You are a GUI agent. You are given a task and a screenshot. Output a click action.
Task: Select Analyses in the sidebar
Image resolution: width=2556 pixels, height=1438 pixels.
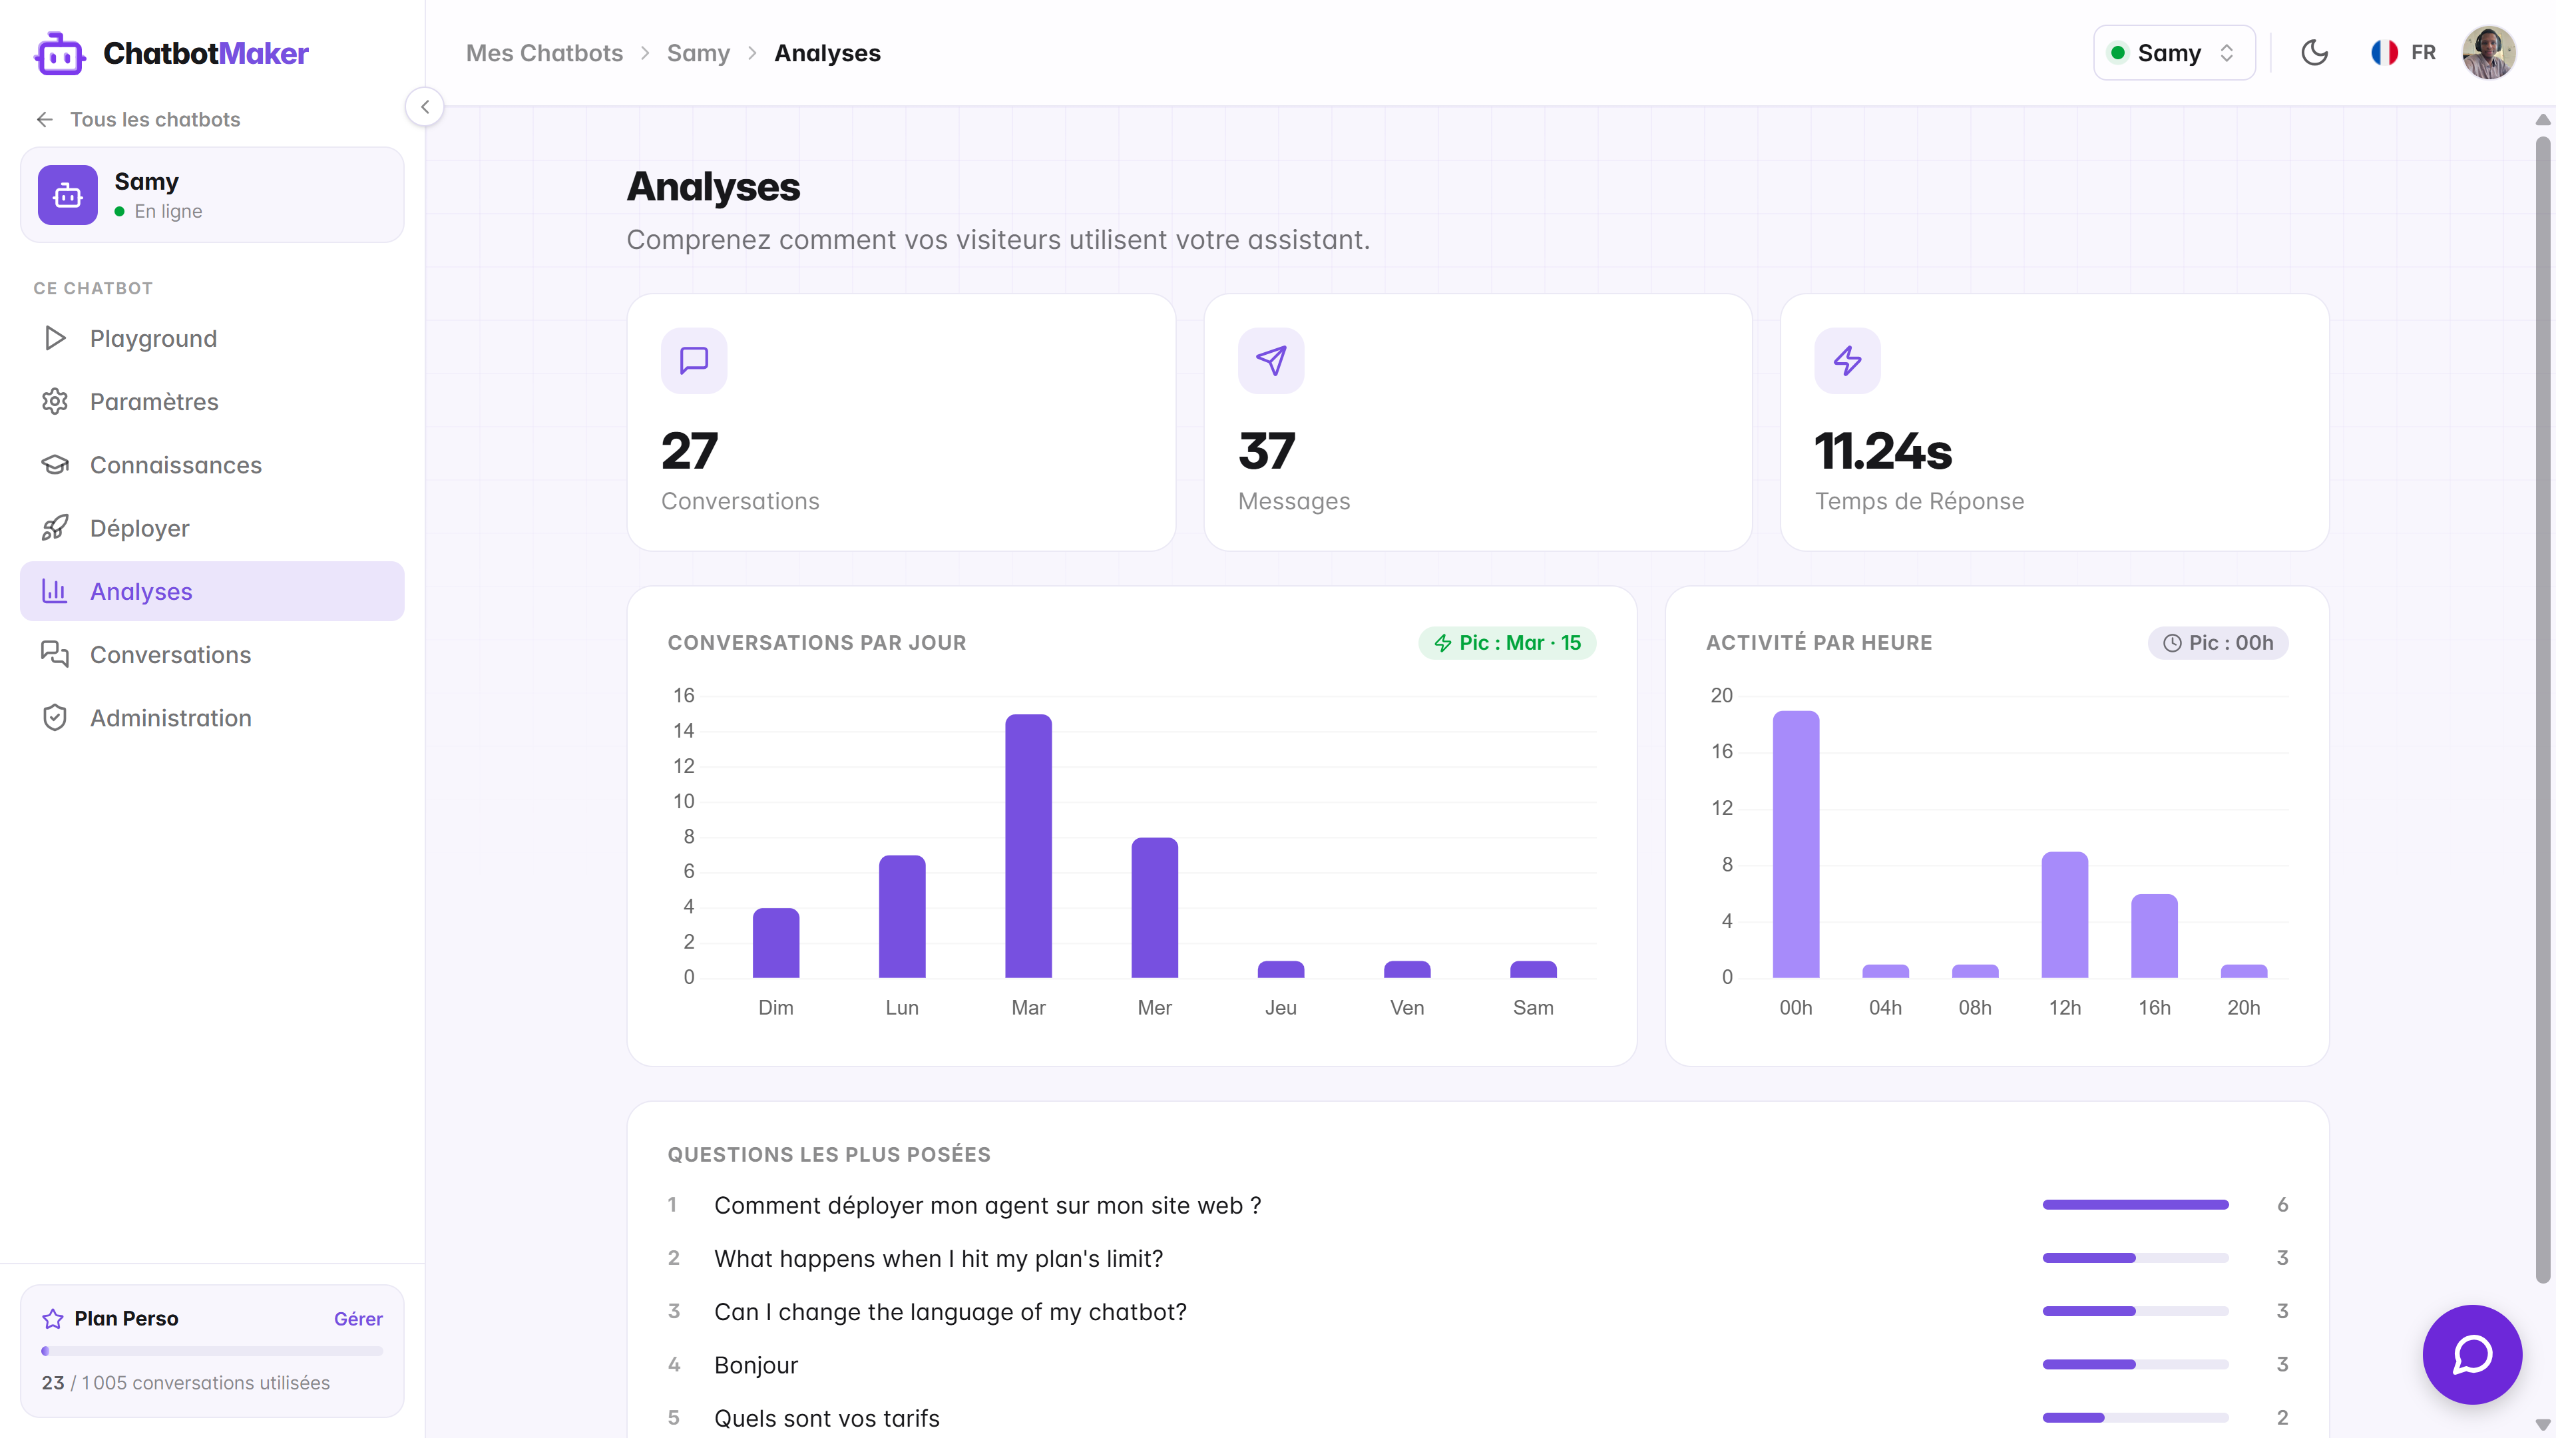coord(212,591)
